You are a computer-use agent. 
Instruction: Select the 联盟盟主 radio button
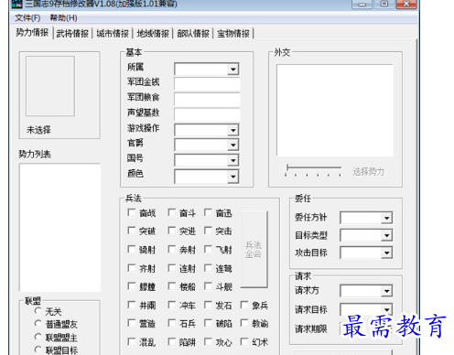pos(38,337)
